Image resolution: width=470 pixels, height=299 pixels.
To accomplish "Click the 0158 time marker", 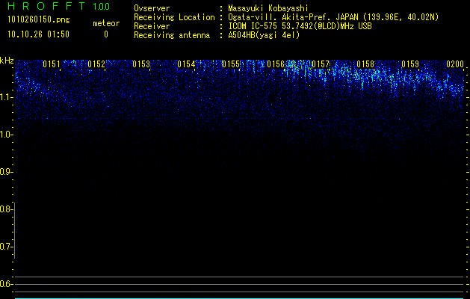I will point(365,64).
